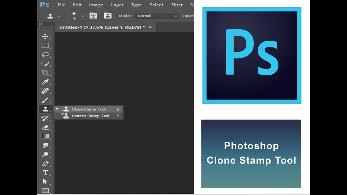Open the Type menu

coord(136,5)
